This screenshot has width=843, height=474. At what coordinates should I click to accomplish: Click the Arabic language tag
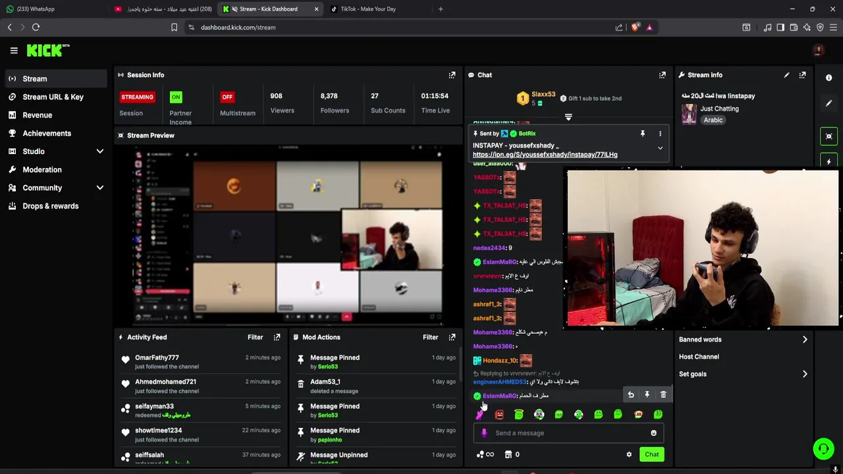tap(713, 120)
